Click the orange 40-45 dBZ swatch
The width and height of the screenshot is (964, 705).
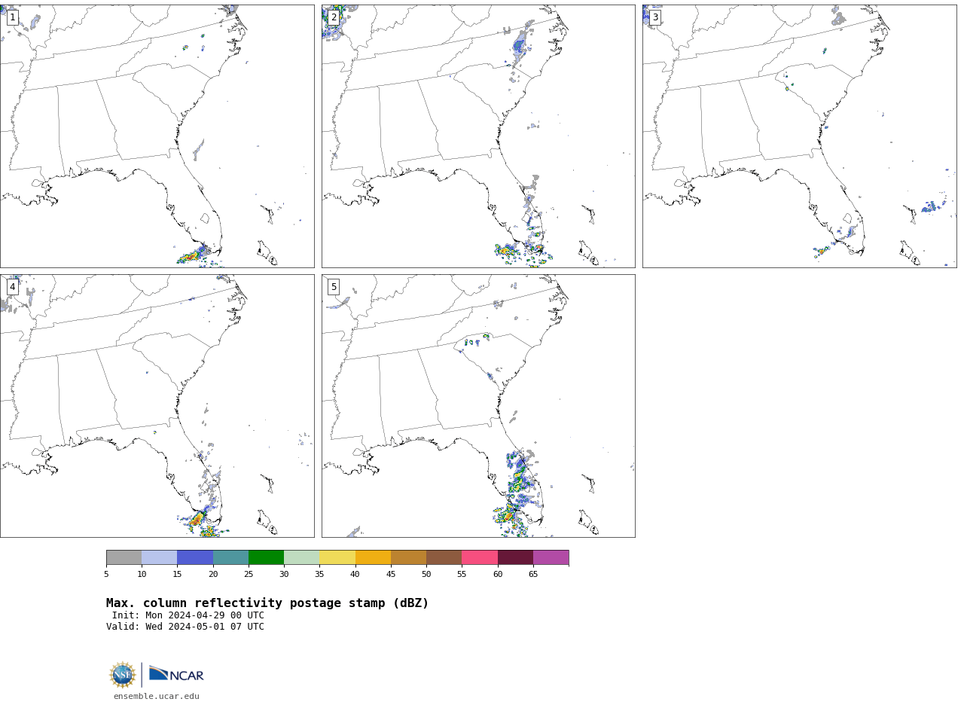(373, 557)
